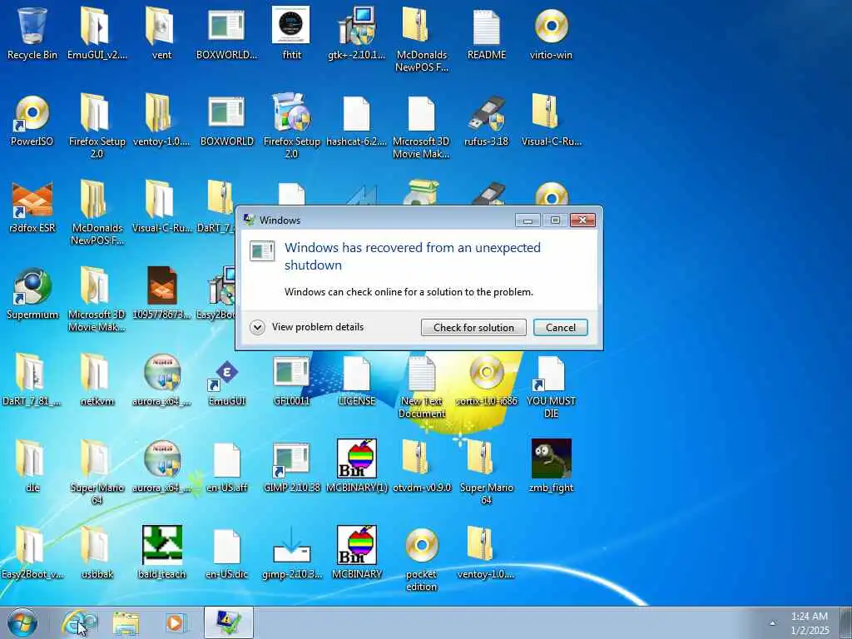Image resolution: width=852 pixels, height=639 pixels.
Task: Select the zmb_fight icon
Action: (x=551, y=459)
